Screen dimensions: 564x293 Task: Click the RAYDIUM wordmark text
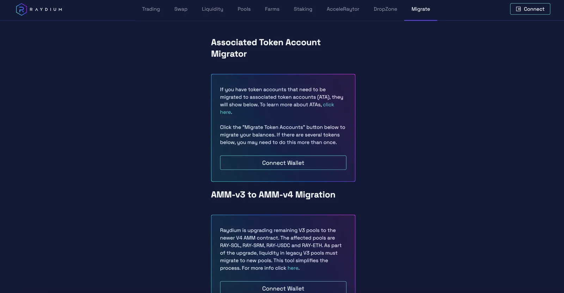46,10
